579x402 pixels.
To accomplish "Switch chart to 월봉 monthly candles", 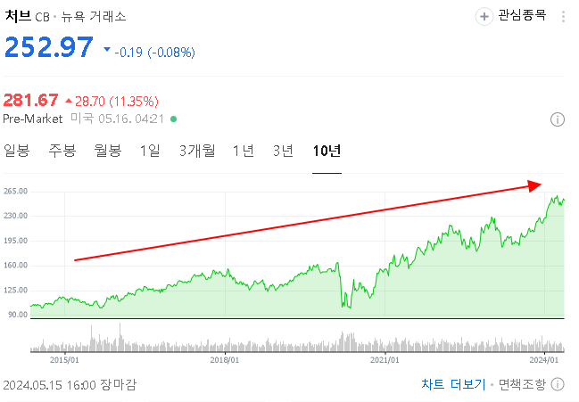I will pos(107,151).
